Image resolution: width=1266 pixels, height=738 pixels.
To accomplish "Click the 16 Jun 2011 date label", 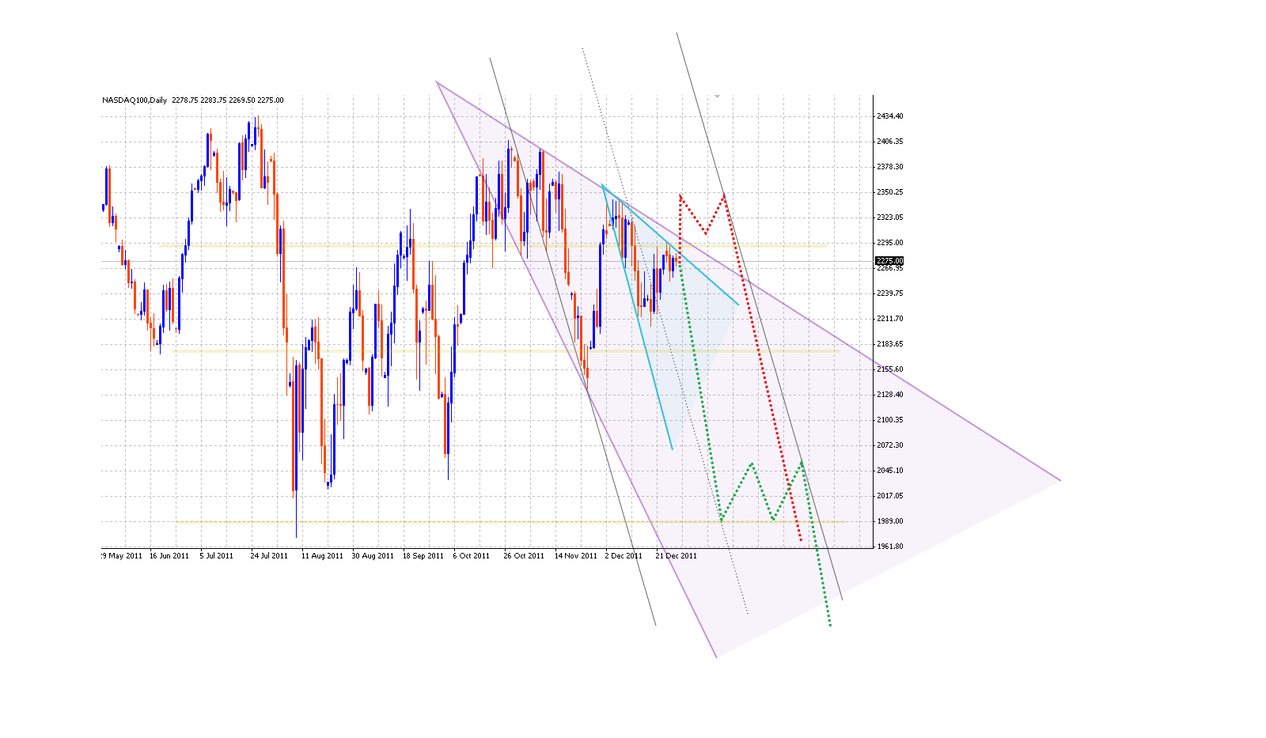I will (x=169, y=556).
